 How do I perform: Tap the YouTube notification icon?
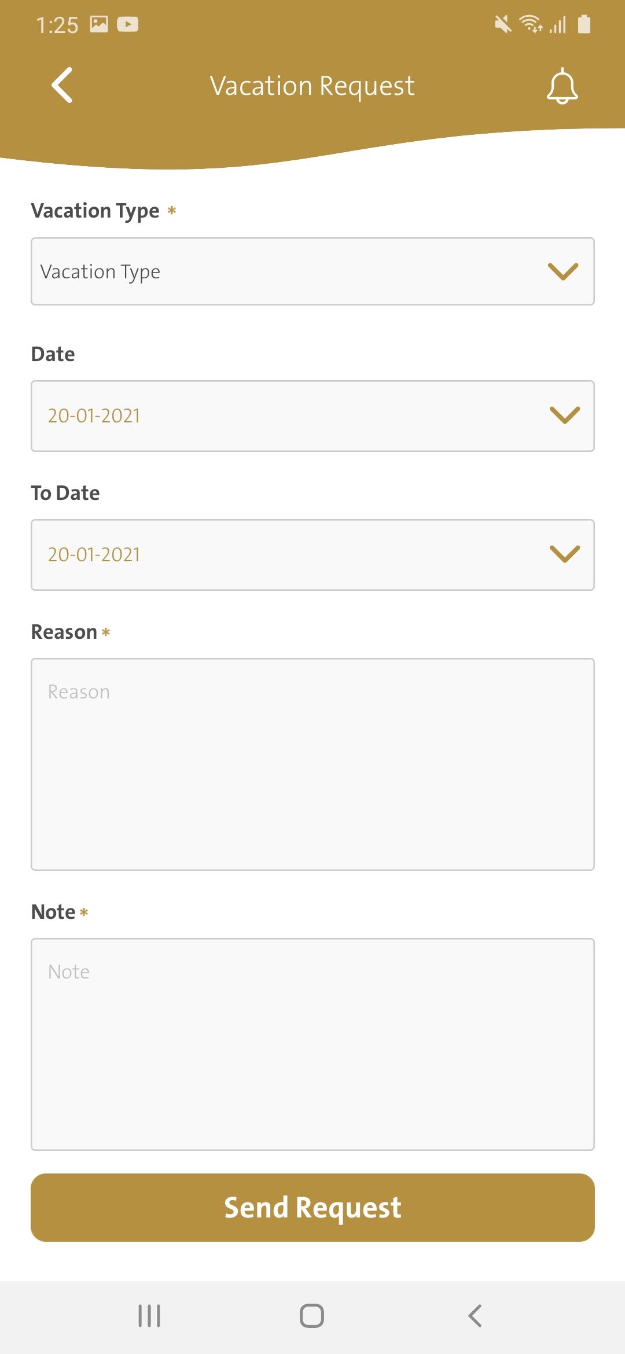(127, 24)
